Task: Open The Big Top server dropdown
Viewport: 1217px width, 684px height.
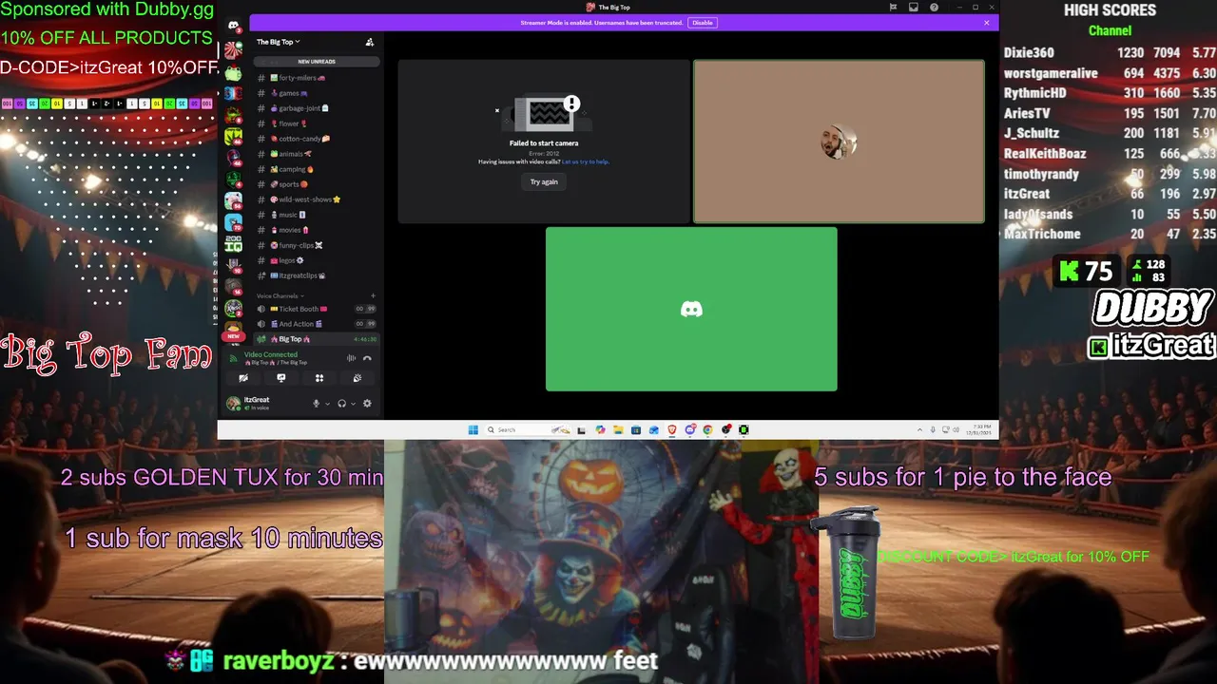Action: (278, 42)
